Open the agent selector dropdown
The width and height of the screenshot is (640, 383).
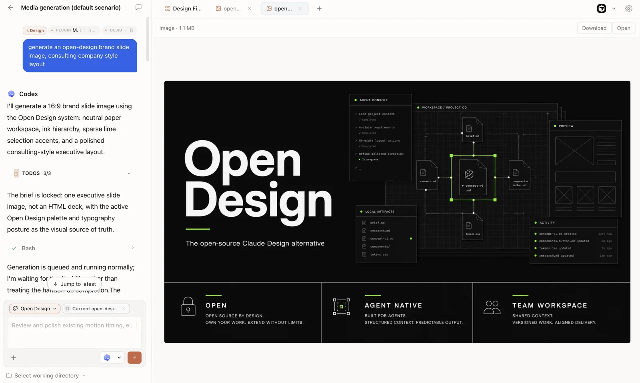[x=112, y=358]
